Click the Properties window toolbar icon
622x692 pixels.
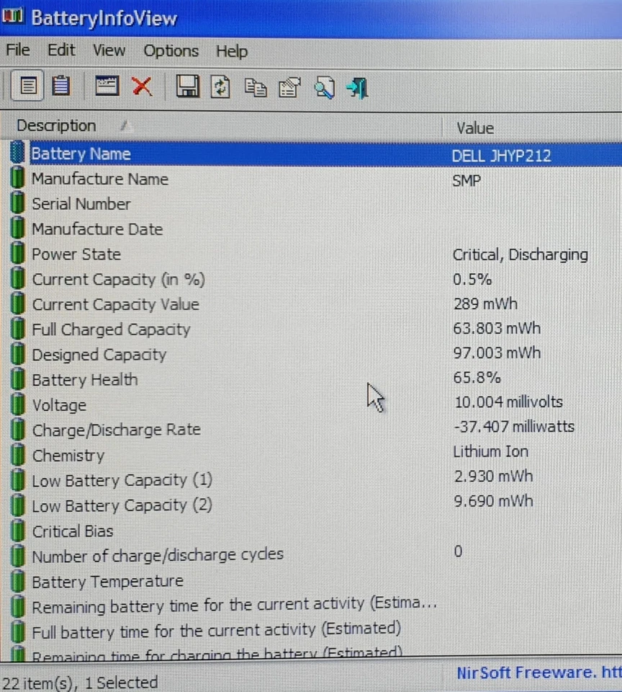click(x=107, y=86)
